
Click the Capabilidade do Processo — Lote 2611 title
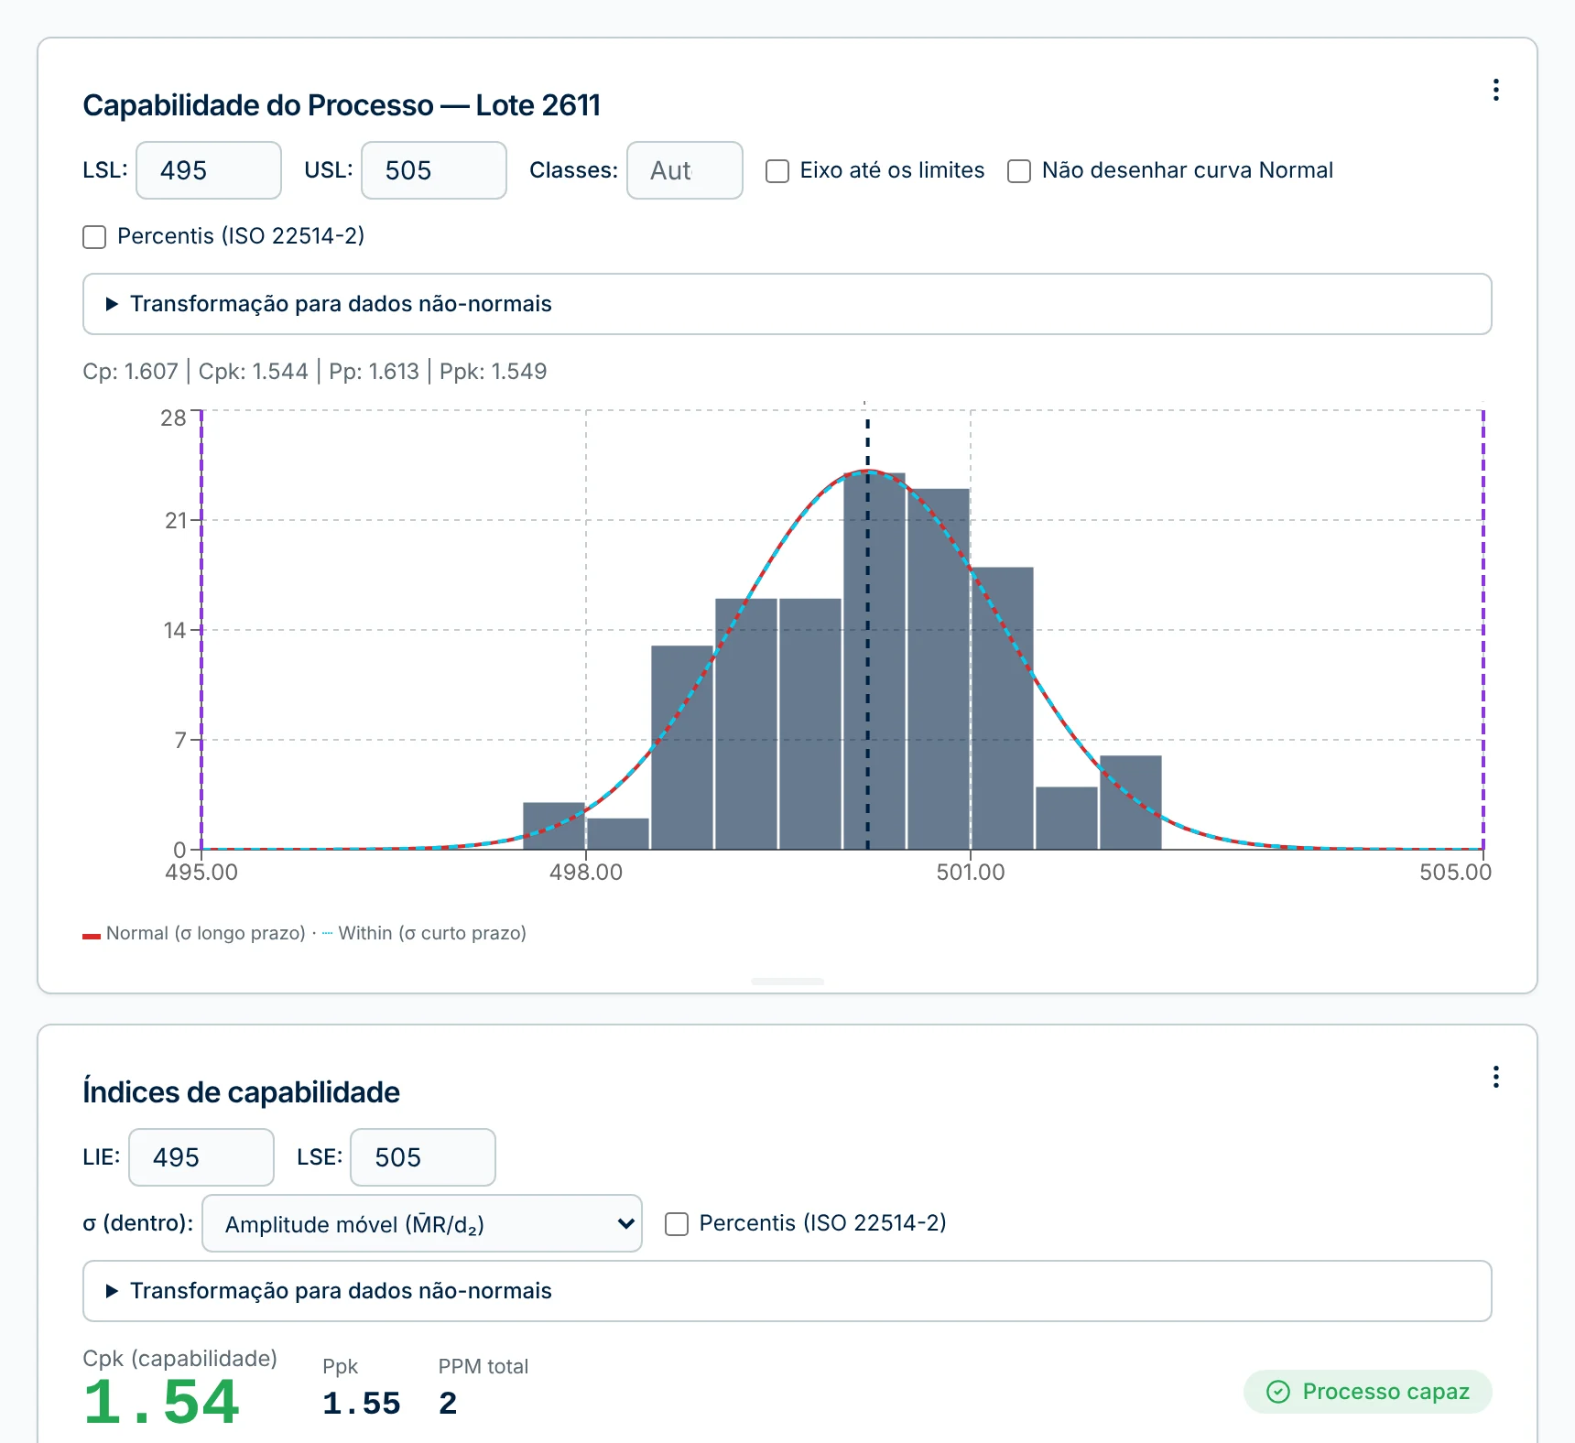(342, 105)
